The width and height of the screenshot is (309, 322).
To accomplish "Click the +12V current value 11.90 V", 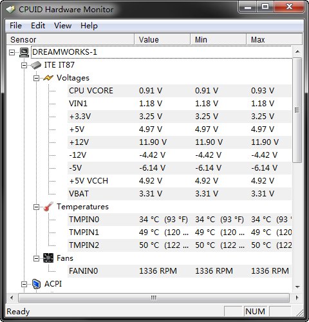I will (153, 142).
